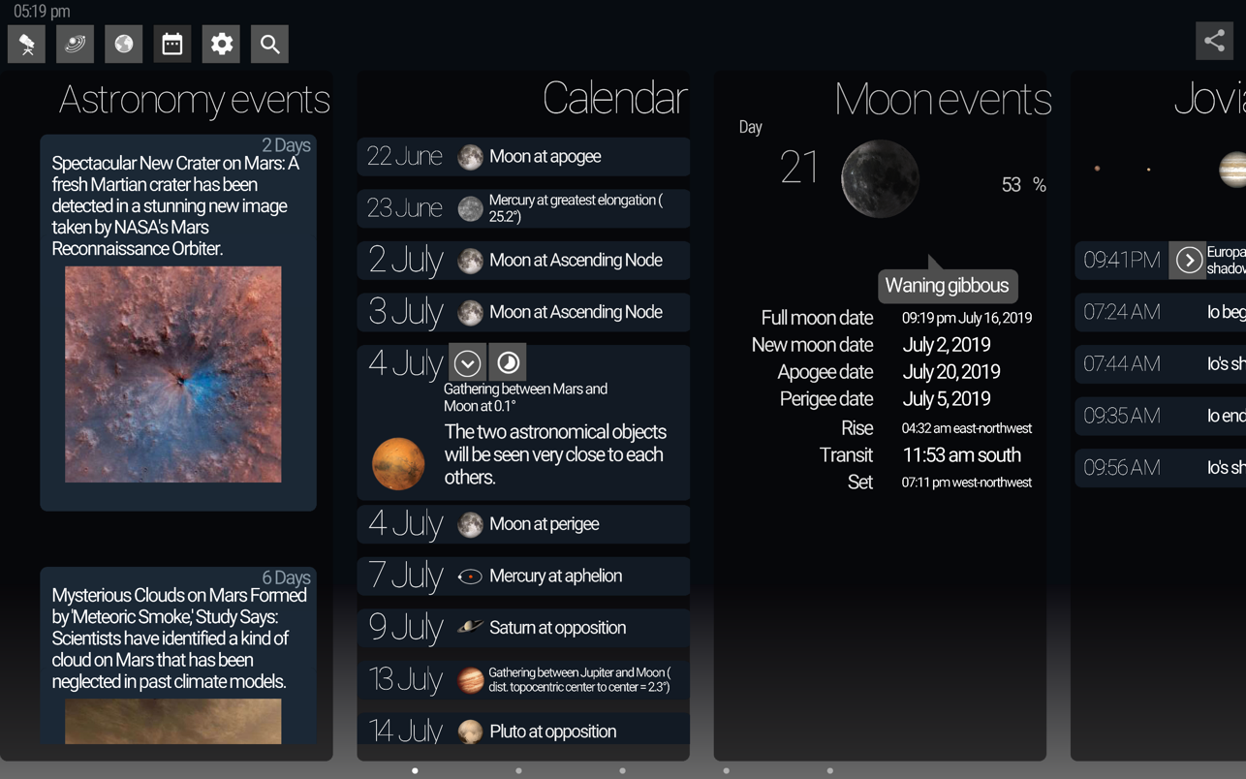Click the moon phase image for day 21
This screenshot has width=1246, height=779.
point(880,178)
